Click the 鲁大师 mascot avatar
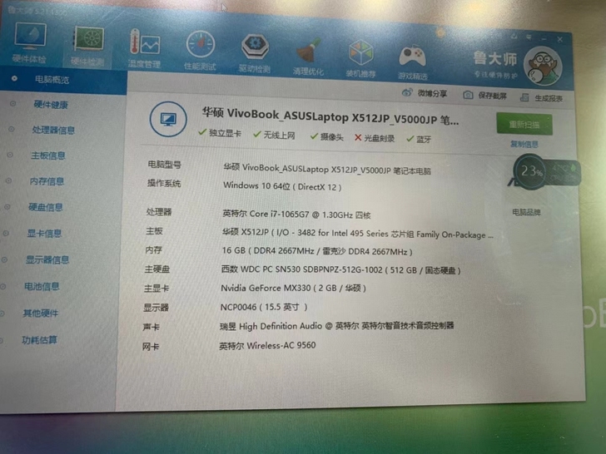Image resolution: width=606 pixels, height=454 pixels. (542, 66)
